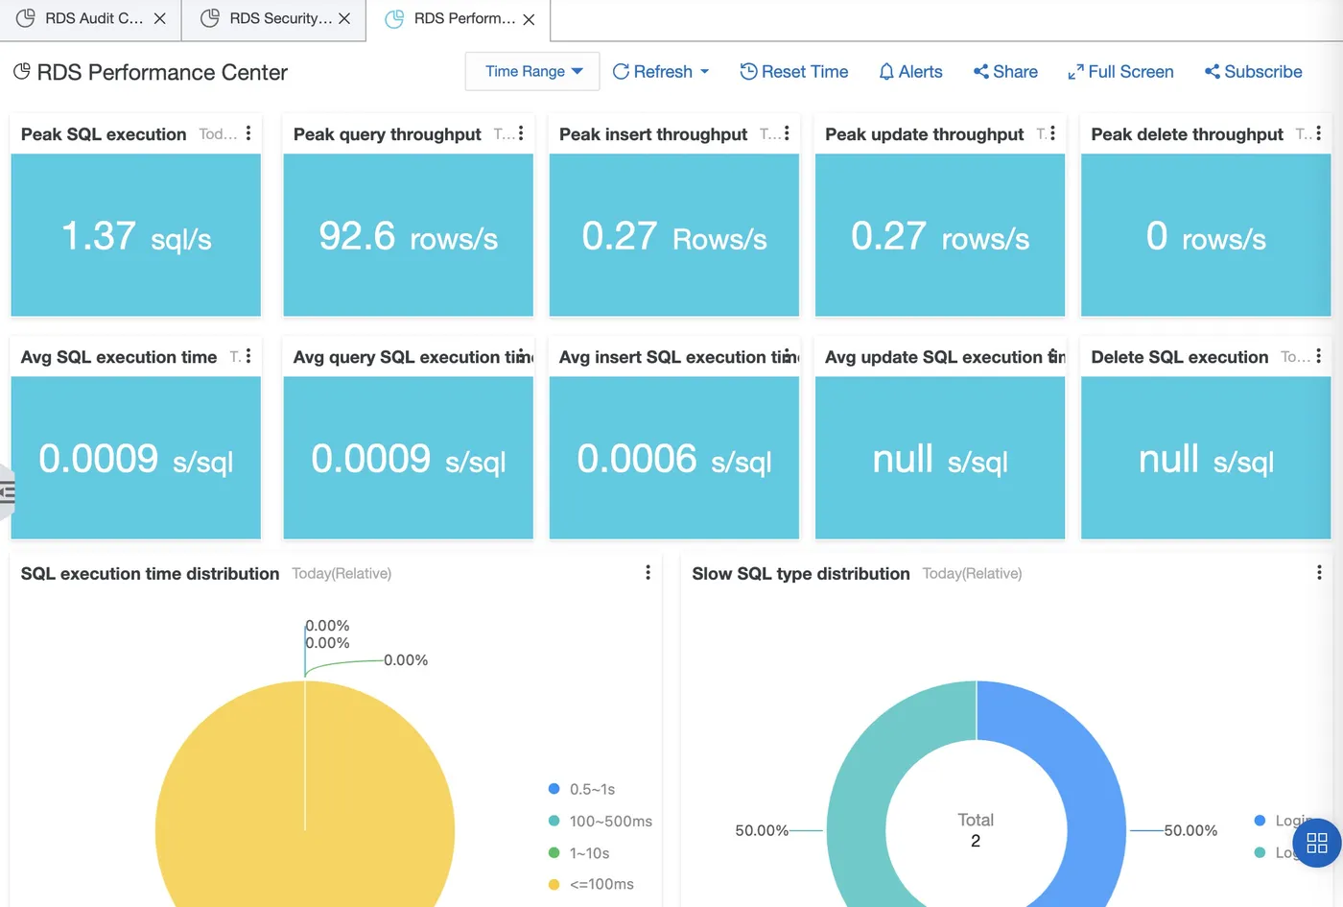The height and width of the screenshot is (907, 1343).
Task: Click the 0.0006 s/sql value tile
Action: pos(674,458)
